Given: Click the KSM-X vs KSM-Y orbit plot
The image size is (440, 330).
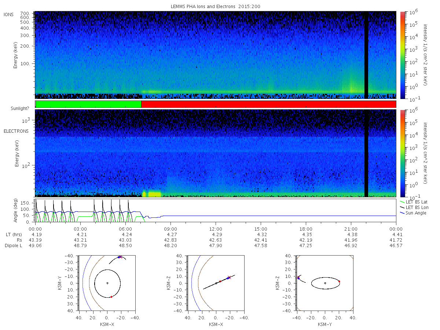Looking at the screenshot, I should (107, 283).
